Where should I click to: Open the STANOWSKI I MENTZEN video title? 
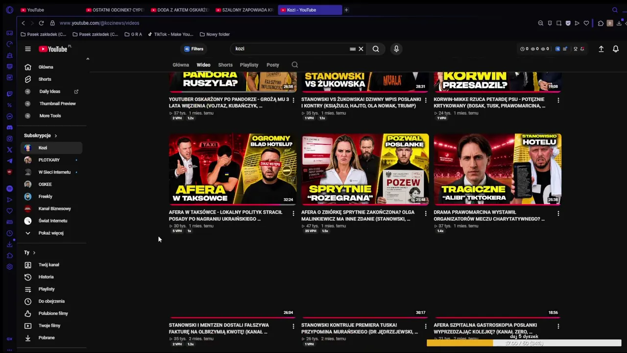tap(219, 328)
